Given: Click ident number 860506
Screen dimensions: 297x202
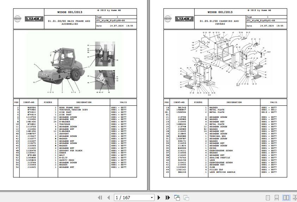Looking at the screenshot, I should 32,108.
